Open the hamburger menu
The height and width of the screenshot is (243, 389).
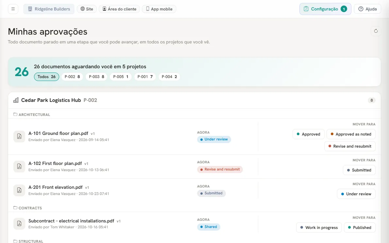pos(13,9)
